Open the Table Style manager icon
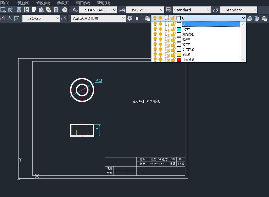 [169, 10]
